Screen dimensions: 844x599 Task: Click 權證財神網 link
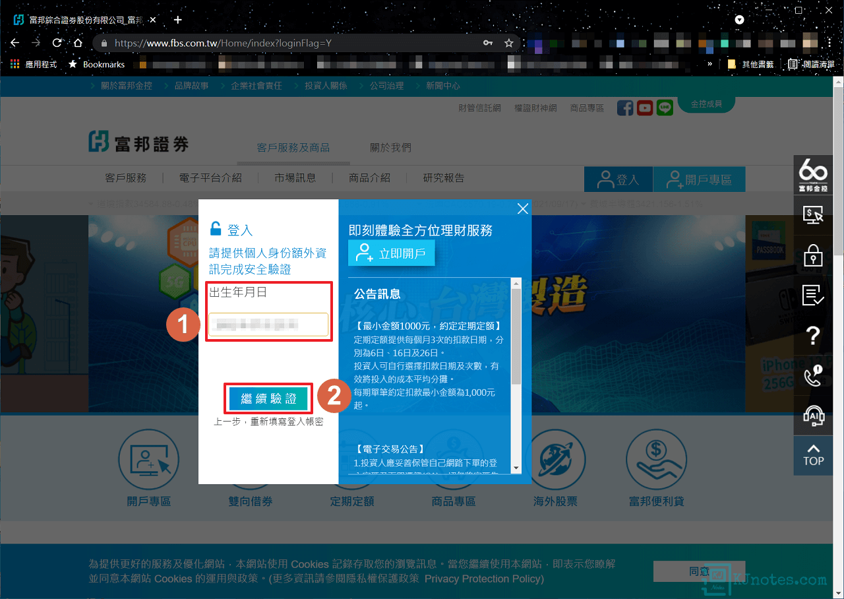(x=535, y=108)
